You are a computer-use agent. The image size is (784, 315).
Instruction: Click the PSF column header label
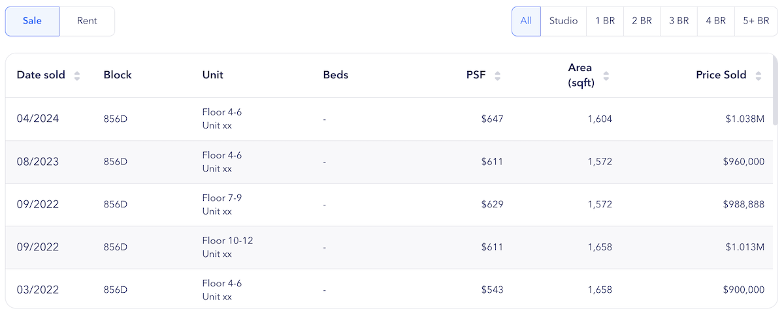click(476, 75)
